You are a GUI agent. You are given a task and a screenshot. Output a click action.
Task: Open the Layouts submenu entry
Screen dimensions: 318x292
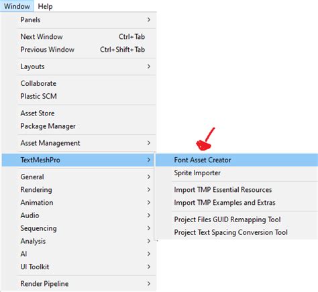point(78,66)
